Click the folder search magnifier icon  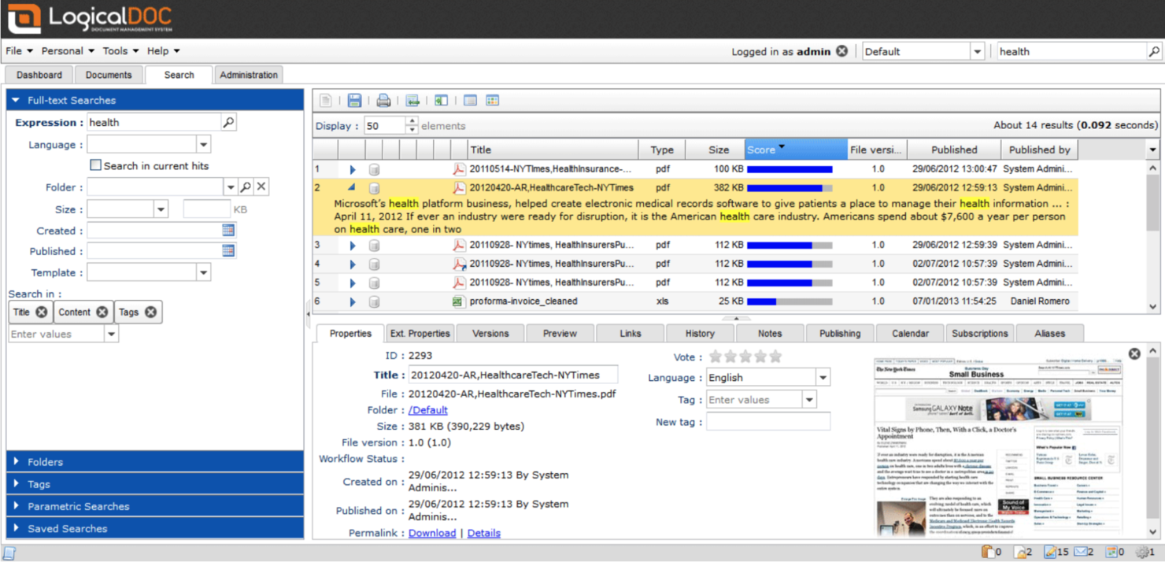click(x=246, y=187)
